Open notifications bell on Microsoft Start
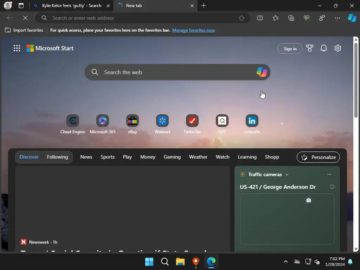 (x=324, y=48)
